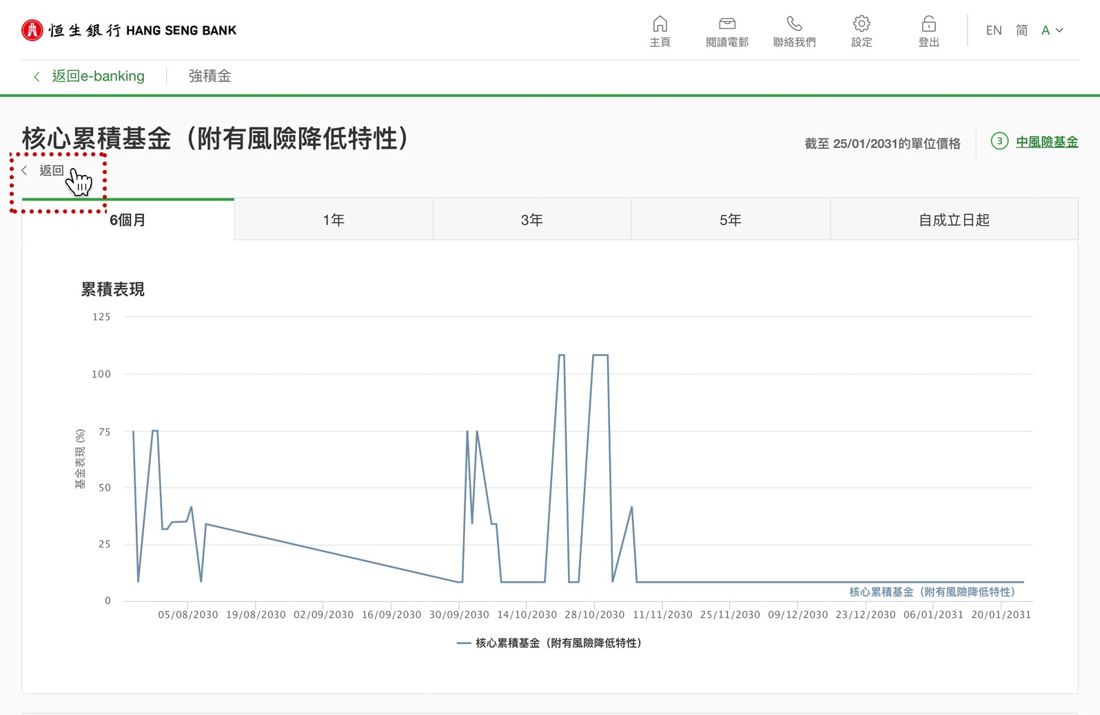
Task: Open 閱讀電郵 mailbox icon
Action: click(x=727, y=32)
